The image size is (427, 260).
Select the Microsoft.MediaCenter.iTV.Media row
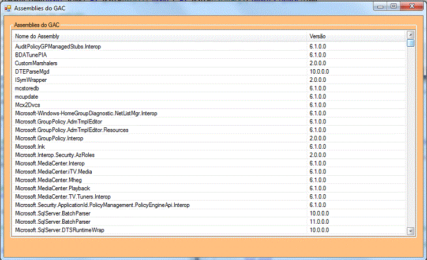[209, 172]
